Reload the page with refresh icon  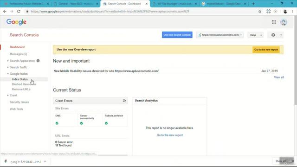[x=19, y=11]
